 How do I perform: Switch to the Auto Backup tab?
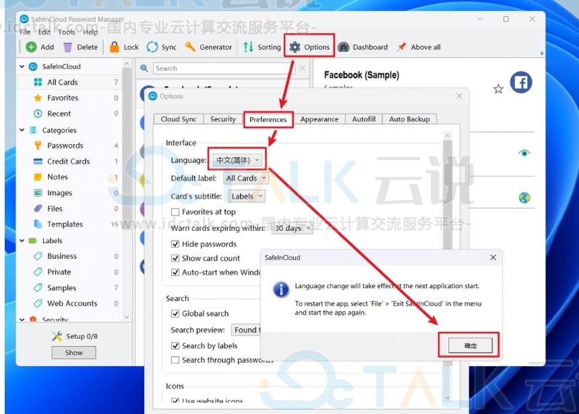[410, 119]
